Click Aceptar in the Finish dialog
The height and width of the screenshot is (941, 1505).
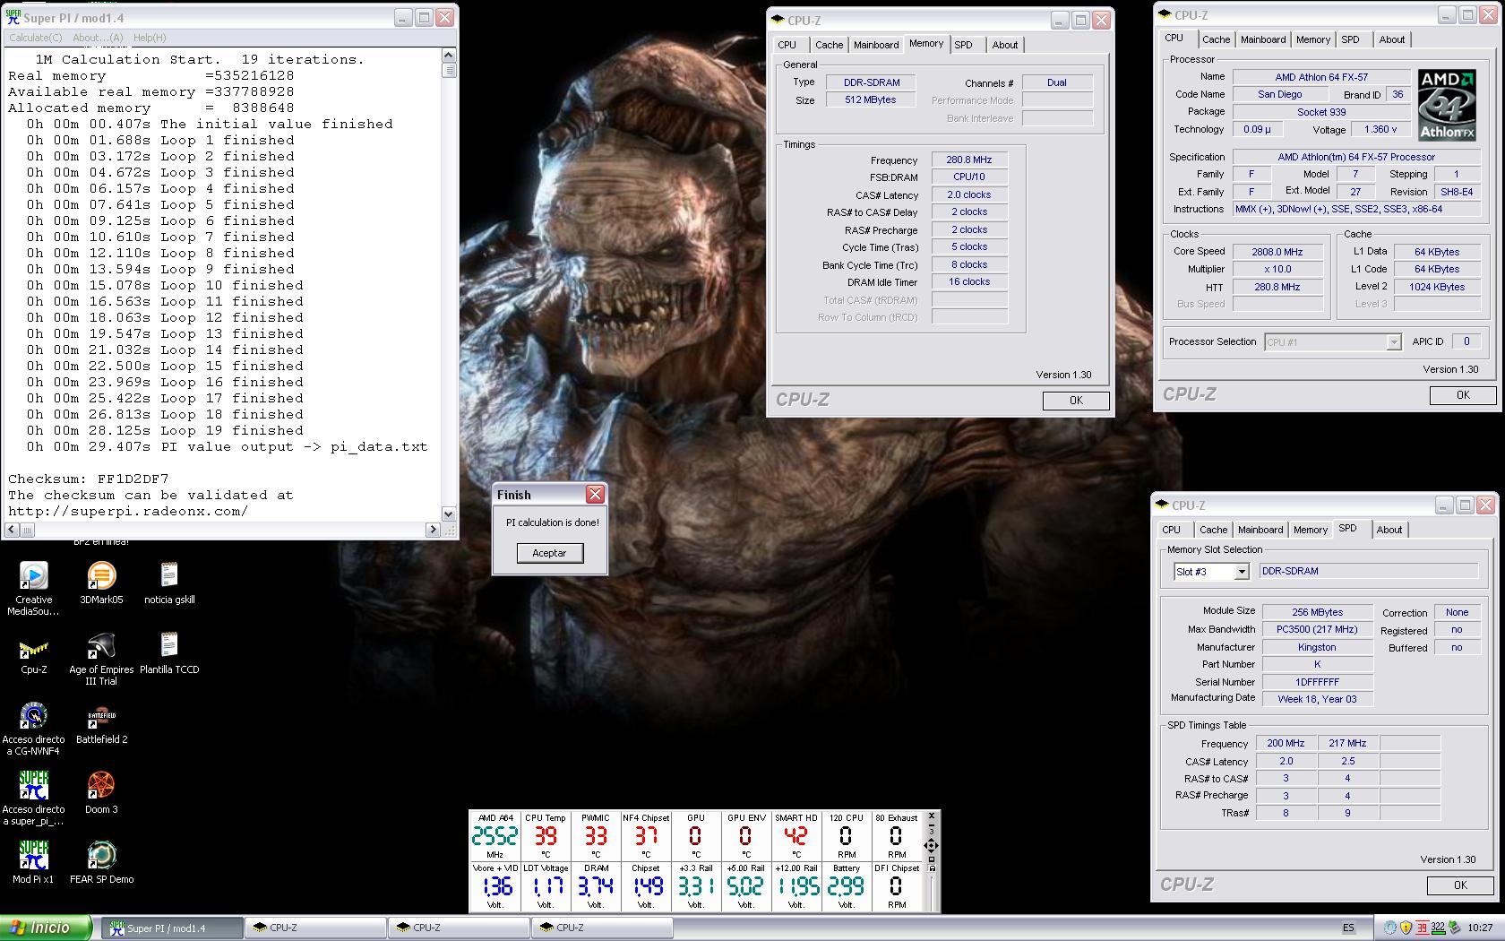pos(549,553)
